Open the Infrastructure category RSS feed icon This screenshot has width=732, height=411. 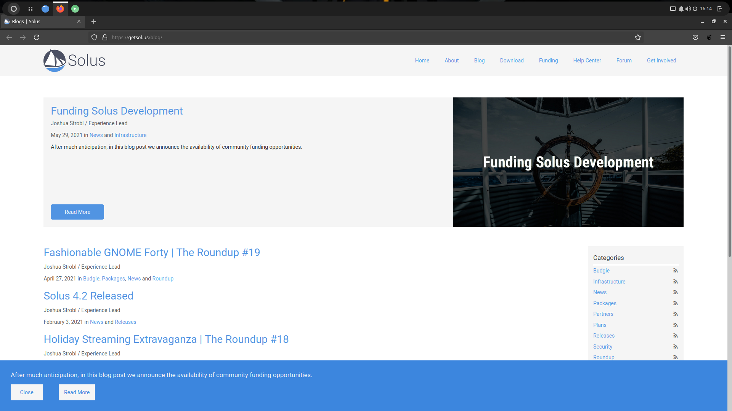click(x=675, y=282)
